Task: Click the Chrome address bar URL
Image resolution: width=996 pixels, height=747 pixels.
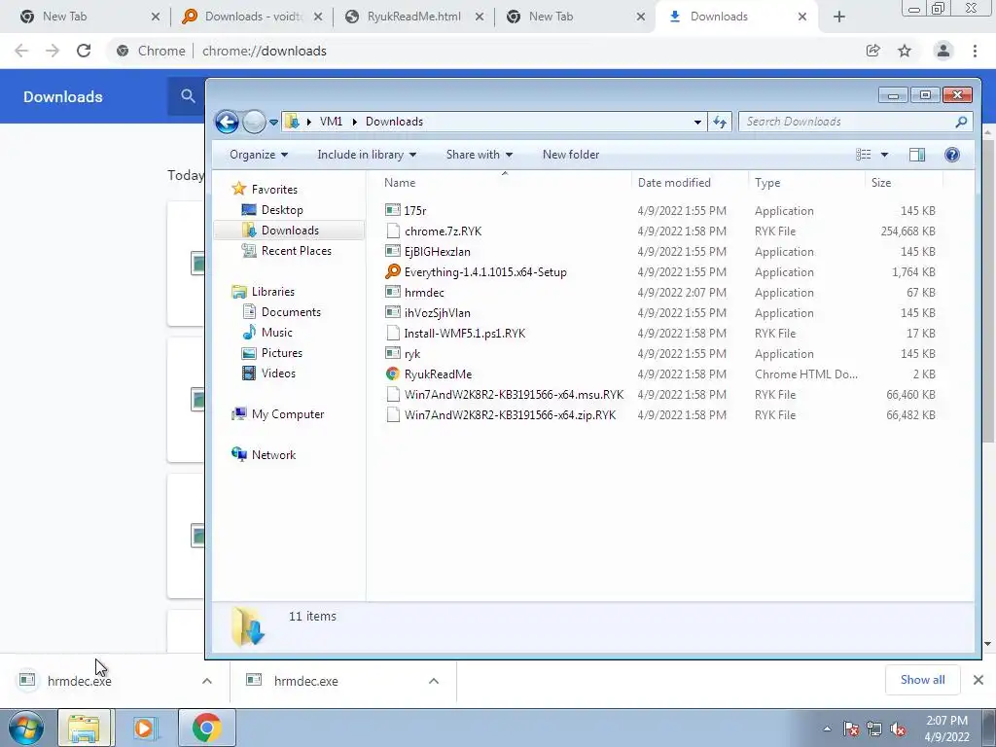Action: [x=265, y=51]
